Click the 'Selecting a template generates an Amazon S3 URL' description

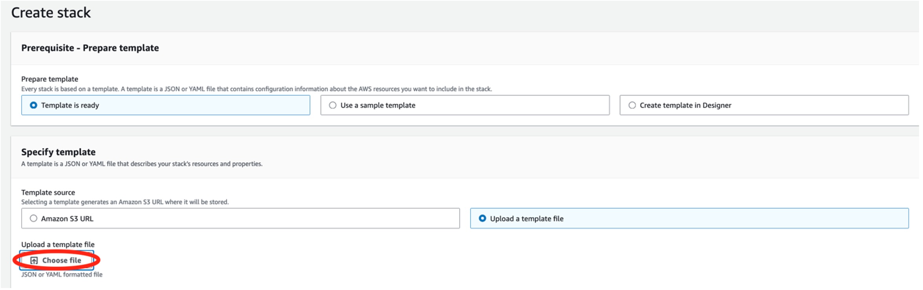tap(125, 202)
